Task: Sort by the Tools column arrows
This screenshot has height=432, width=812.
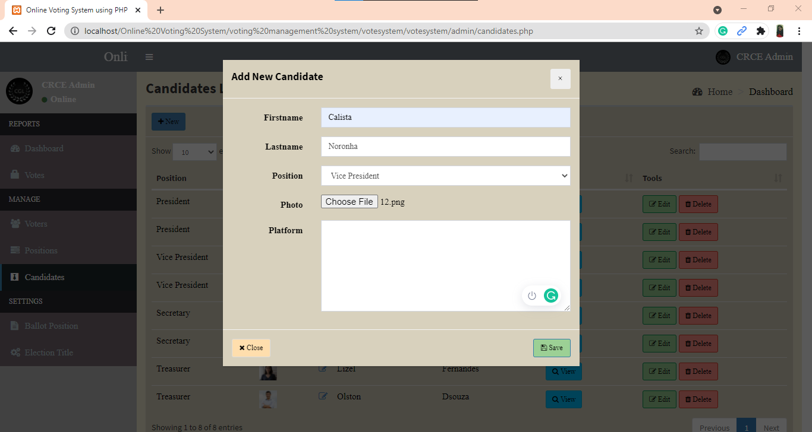Action: click(778, 178)
